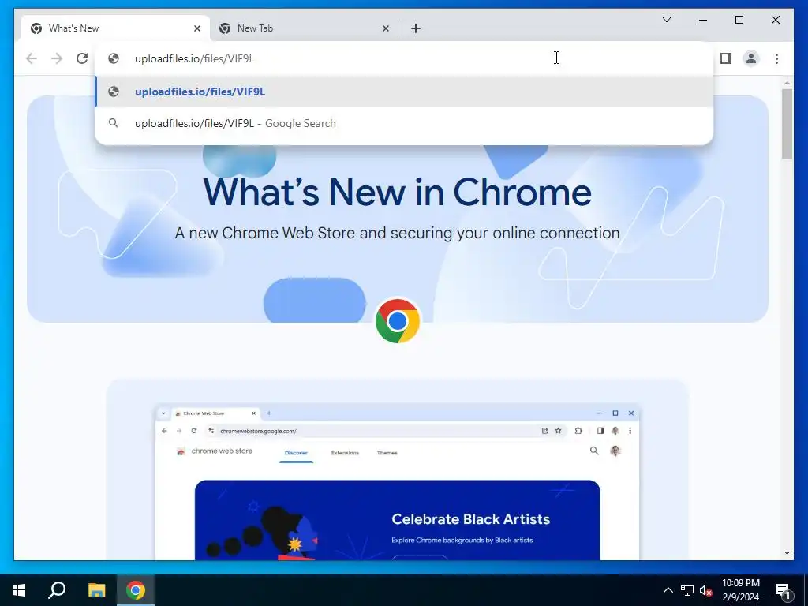Reload the current page
808x606 pixels.
[82, 58]
